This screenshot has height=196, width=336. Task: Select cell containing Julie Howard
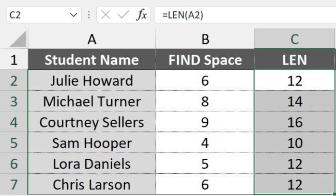pyautogui.click(x=91, y=80)
